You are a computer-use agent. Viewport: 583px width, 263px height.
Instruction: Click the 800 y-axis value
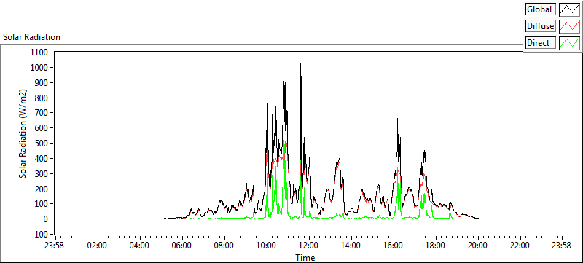(42, 98)
